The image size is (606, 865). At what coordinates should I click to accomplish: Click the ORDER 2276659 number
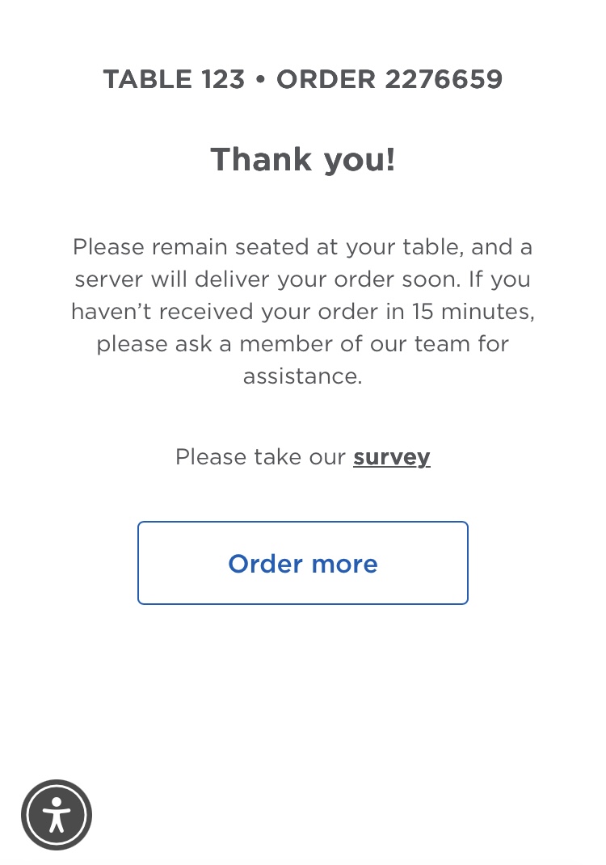pyautogui.click(x=389, y=79)
